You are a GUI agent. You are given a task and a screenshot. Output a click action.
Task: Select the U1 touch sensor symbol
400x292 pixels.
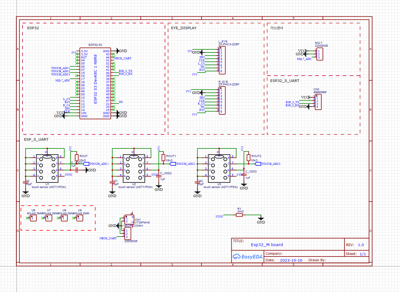pos(47,168)
